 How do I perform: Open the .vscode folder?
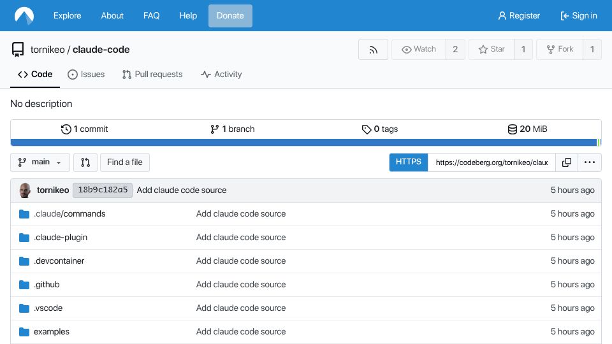[48, 308]
